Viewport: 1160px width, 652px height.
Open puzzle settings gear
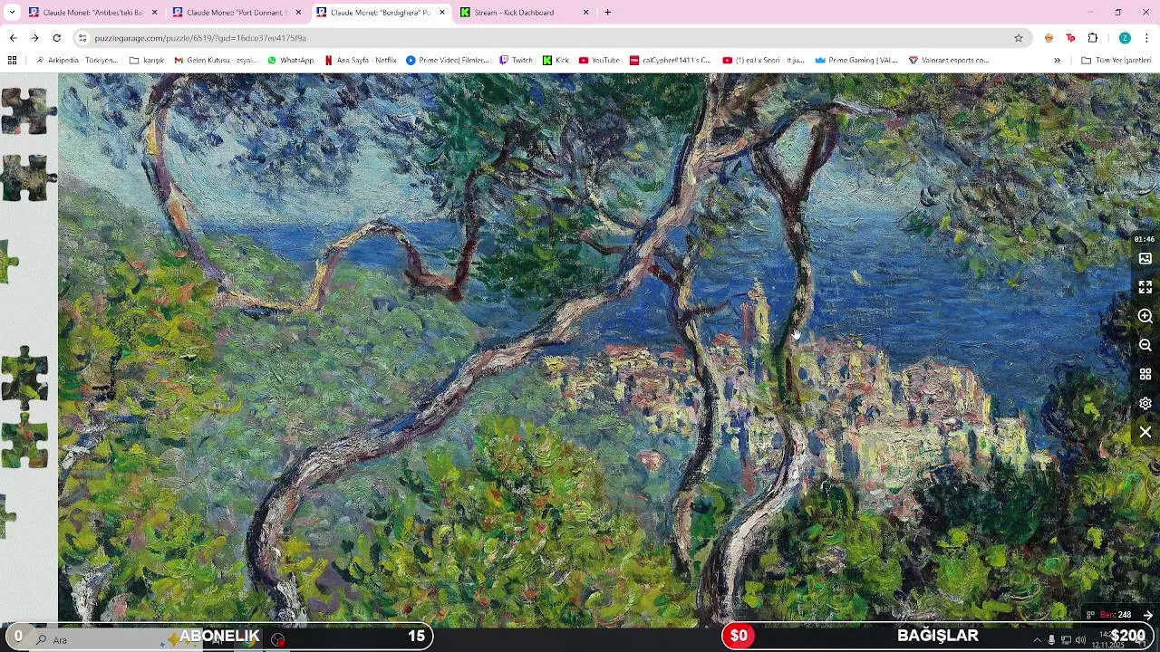click(1145, 403)
